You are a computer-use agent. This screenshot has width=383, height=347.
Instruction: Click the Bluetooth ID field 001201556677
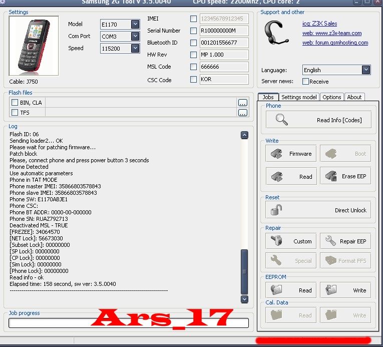point(224,43)
